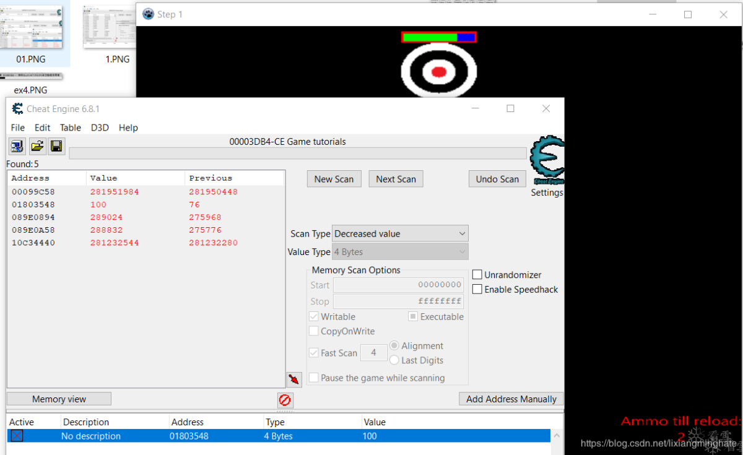Click the Address column header in results

[47, 178]
